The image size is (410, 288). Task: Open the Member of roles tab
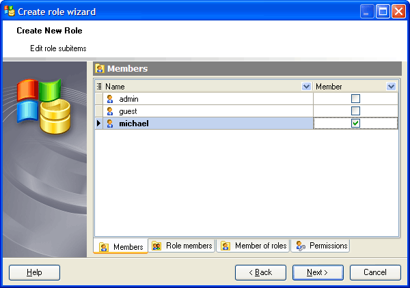(x=254, y=246)
